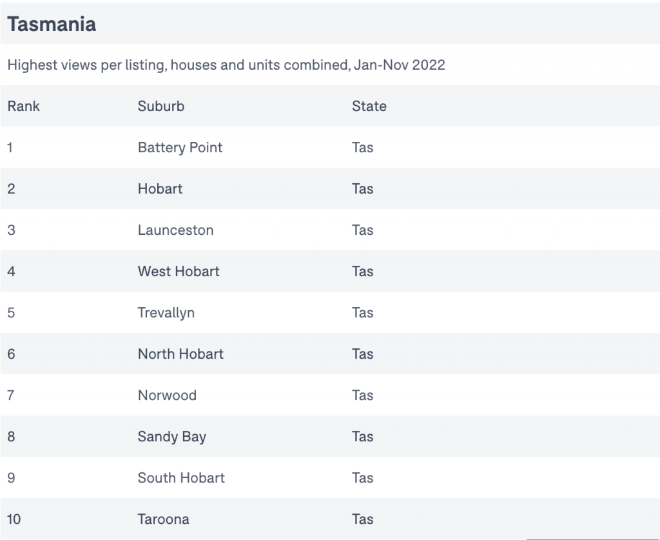Image resolution: width=660 pixels, height=540 pixels.
Task: Click the Tas state cell in Taroona row
Action: (362, 519)
